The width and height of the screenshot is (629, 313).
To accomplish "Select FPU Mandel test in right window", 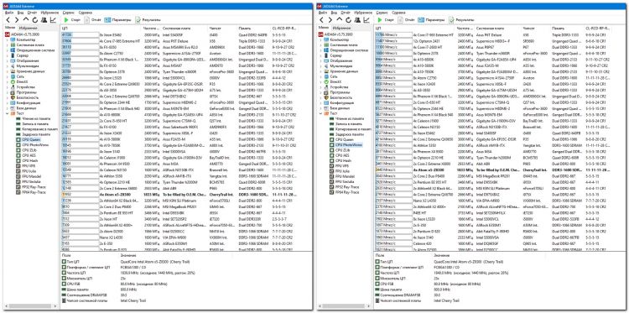I will [345, 176].
